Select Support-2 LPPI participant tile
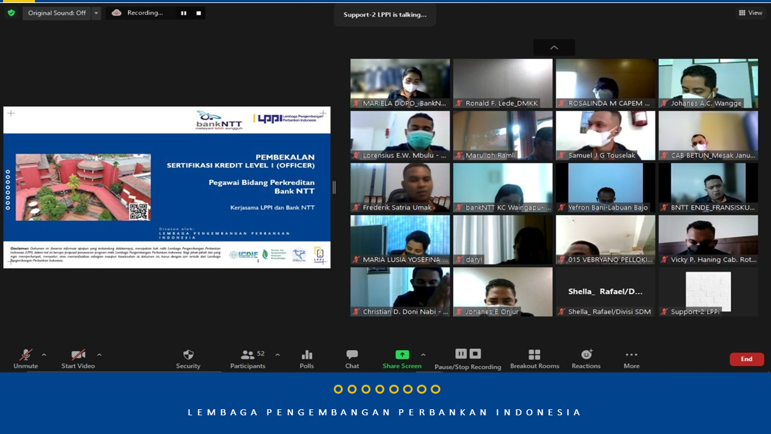Screen dimensions: 771x434 point(708,292)
